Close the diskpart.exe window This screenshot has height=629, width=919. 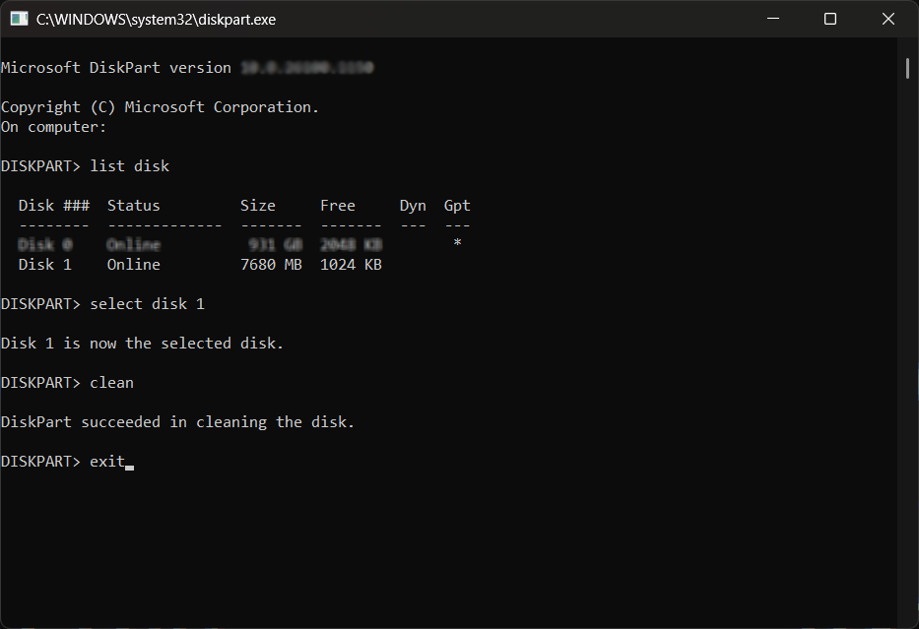pos(887,19)
